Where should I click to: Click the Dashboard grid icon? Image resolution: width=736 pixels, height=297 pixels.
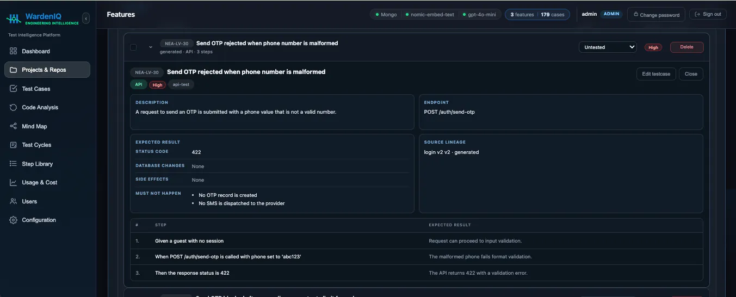[x=14, y=51]
